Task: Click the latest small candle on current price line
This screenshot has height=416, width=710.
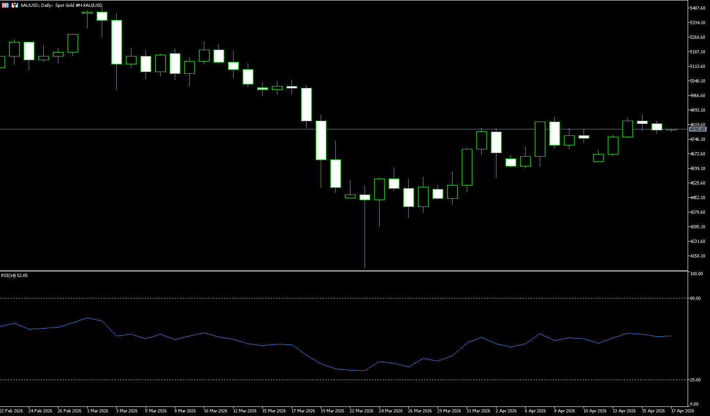Action: click(671, 130)
